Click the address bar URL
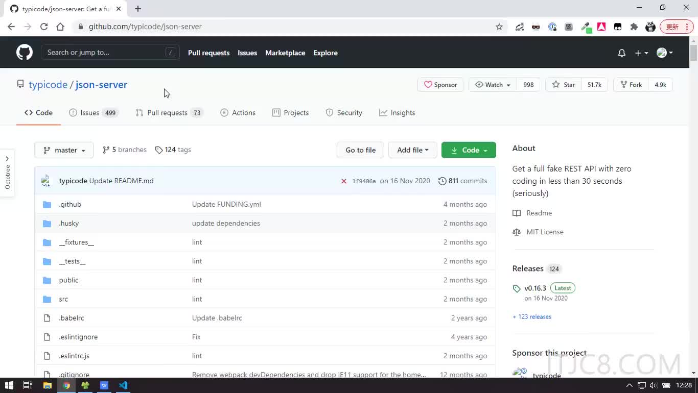Screen dimensions: 698x393 coord(145,27)
